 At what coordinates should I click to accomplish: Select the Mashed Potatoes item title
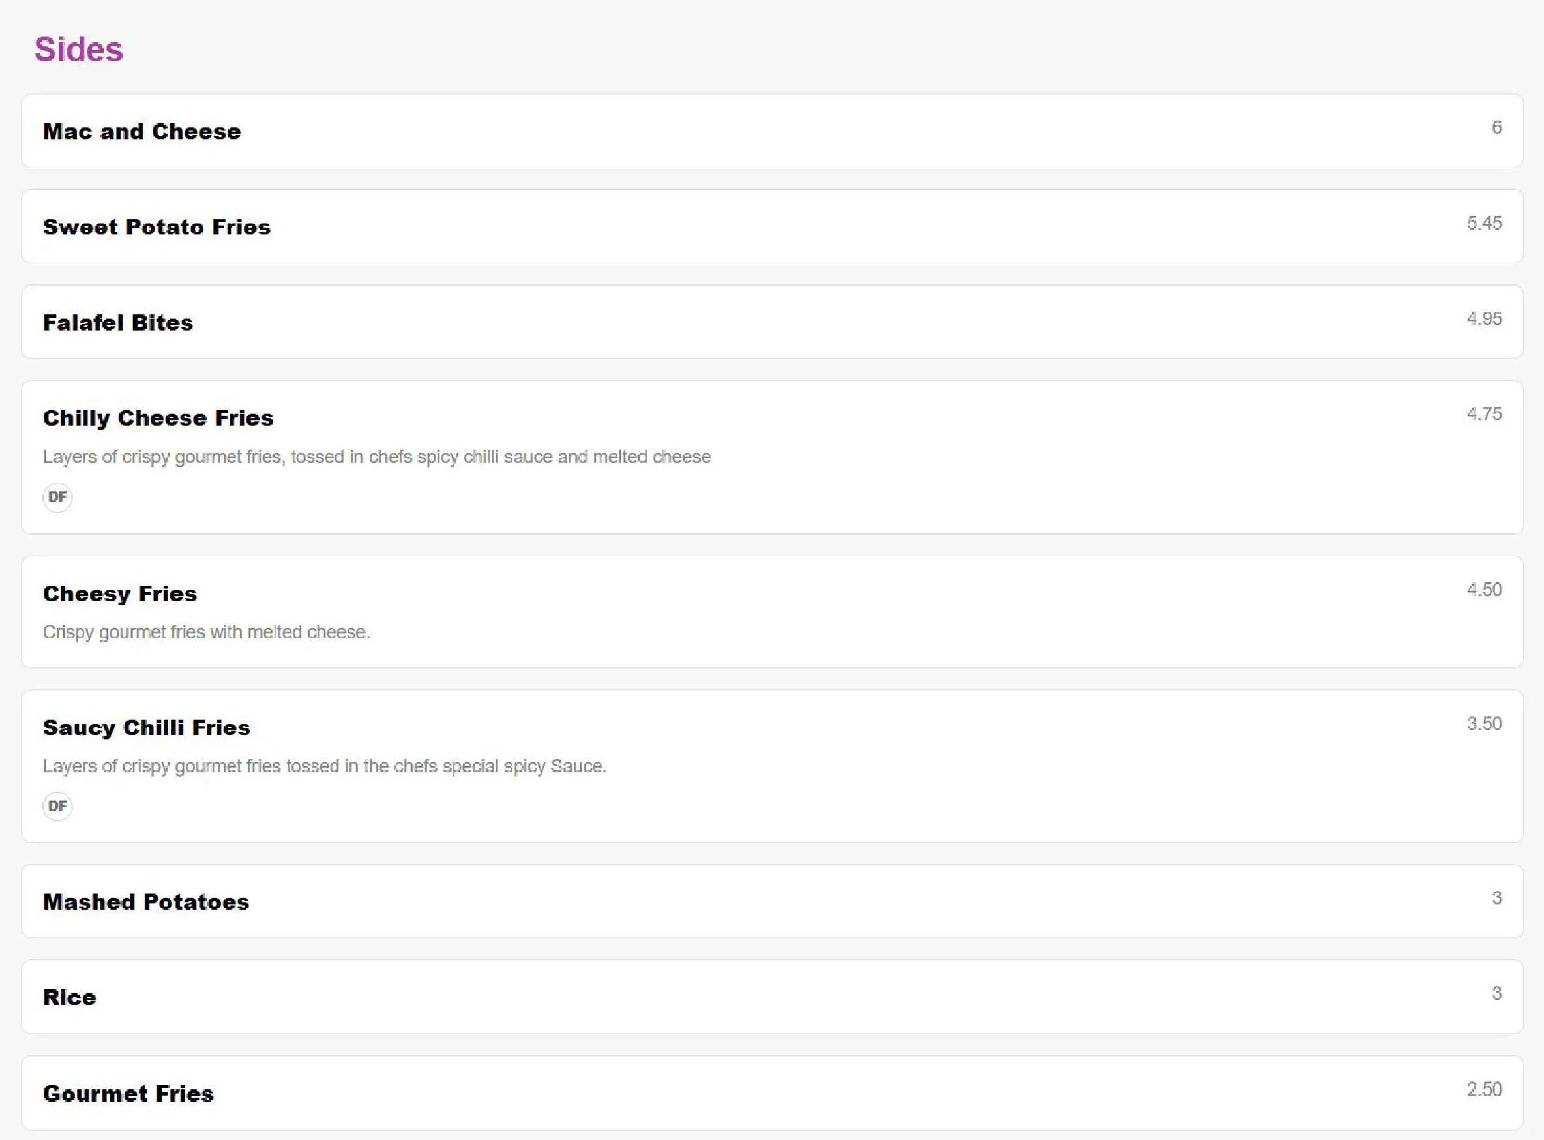click(145, 902)
